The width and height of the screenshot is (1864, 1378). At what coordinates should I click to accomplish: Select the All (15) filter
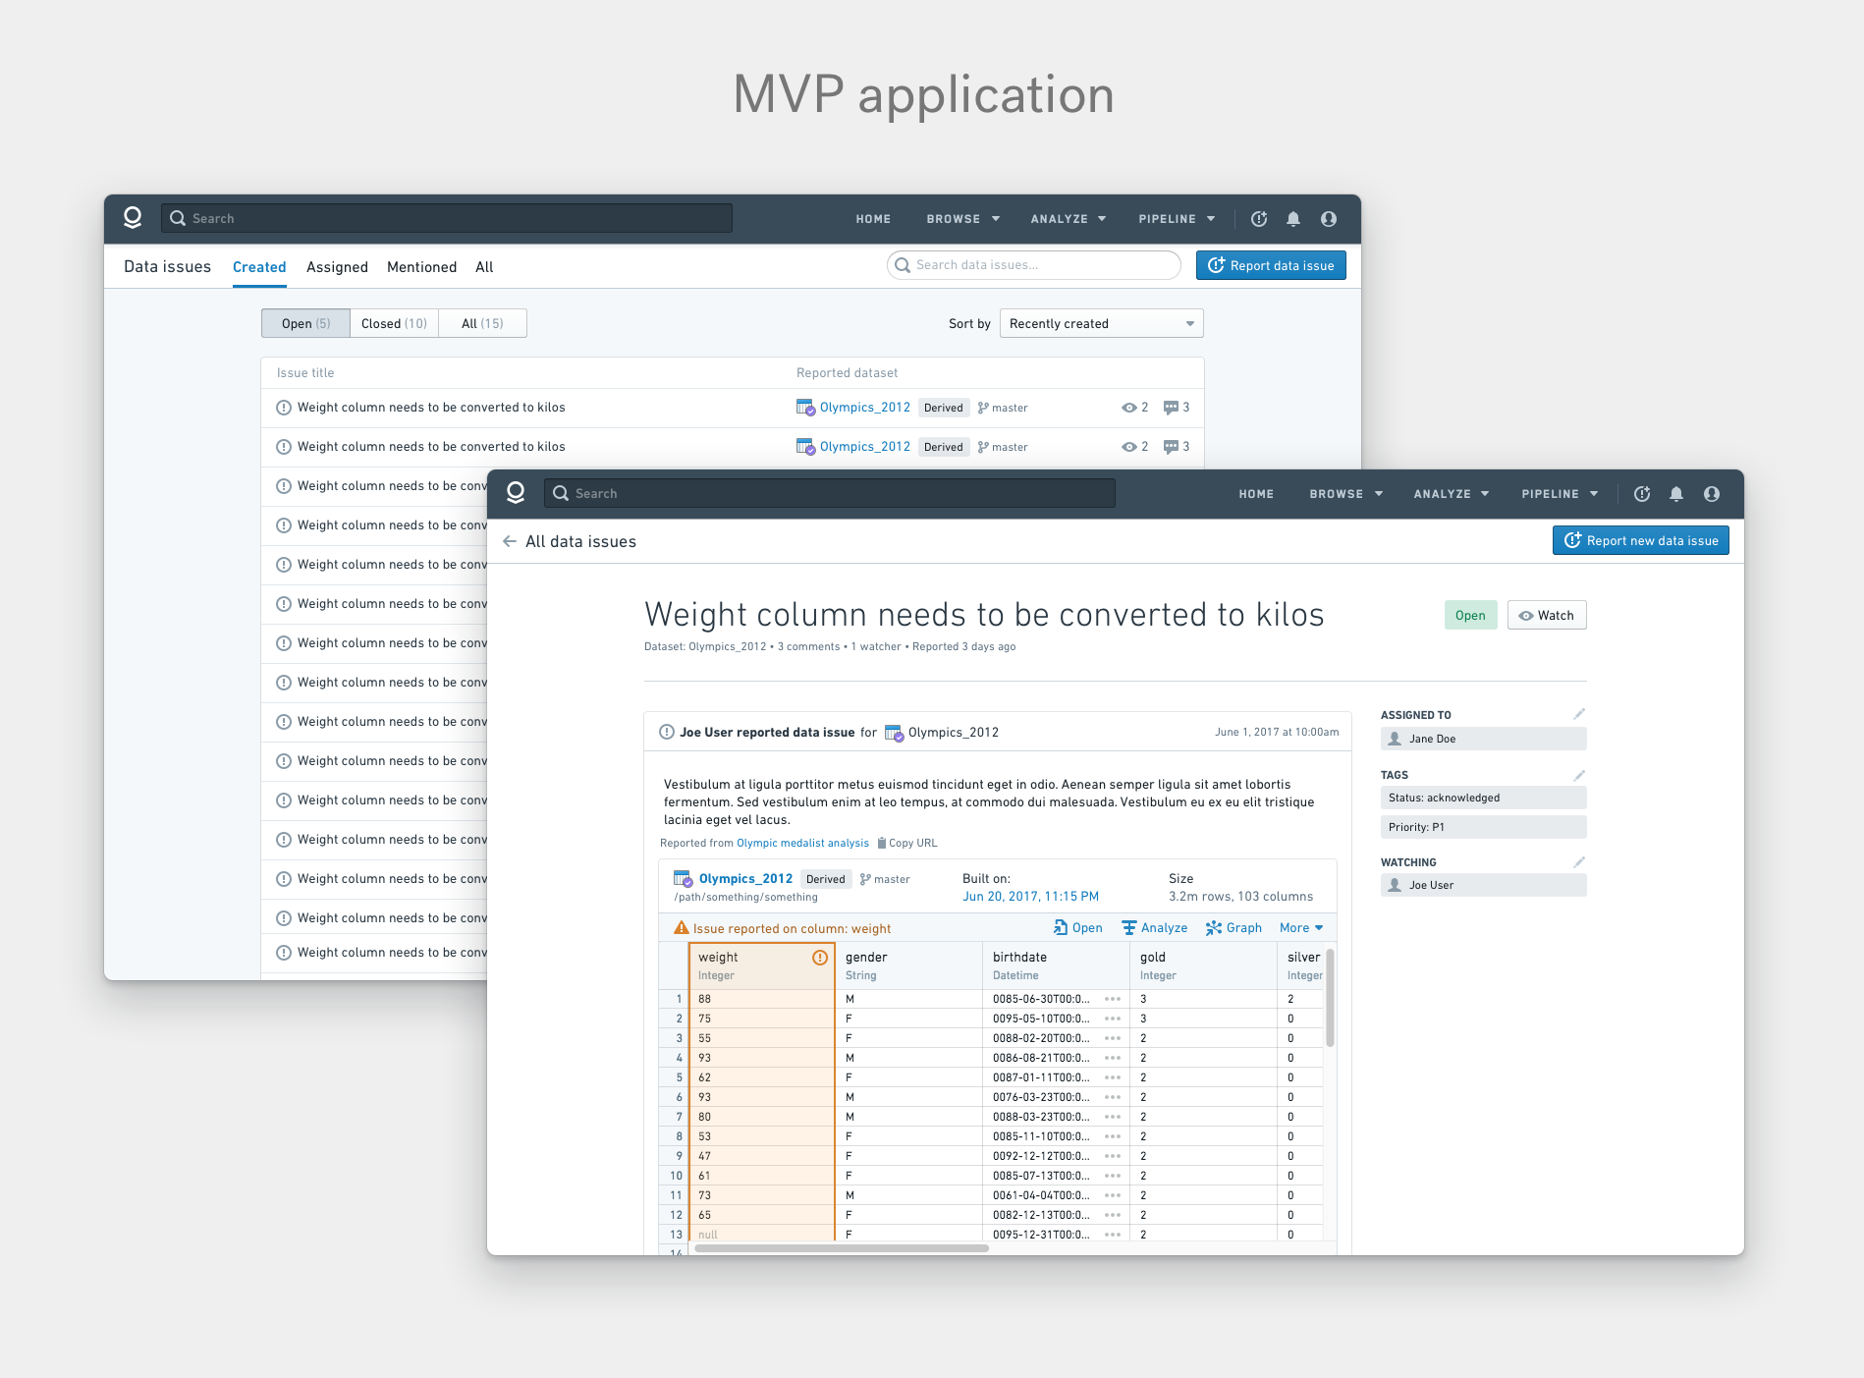[x=482, y=323]
